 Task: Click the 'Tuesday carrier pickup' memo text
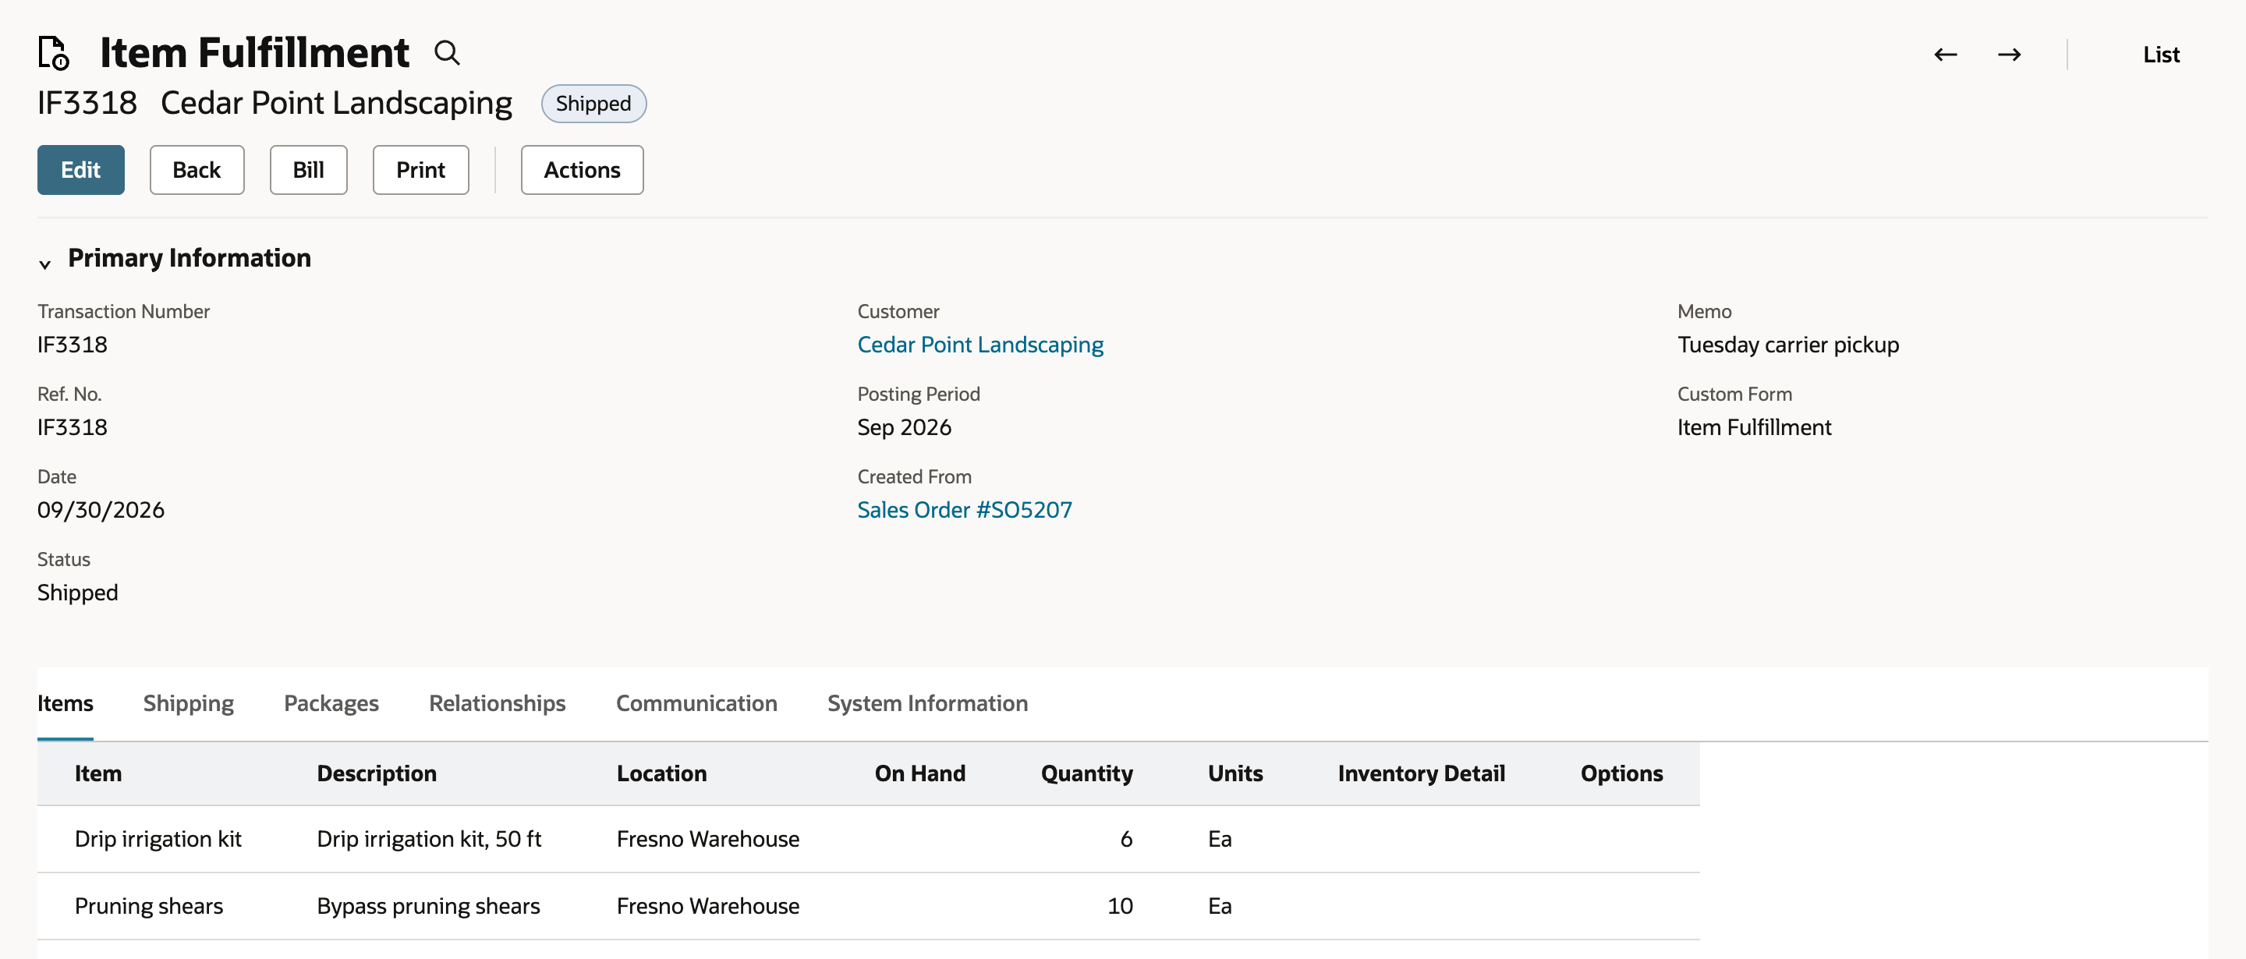click(1788, 345)
